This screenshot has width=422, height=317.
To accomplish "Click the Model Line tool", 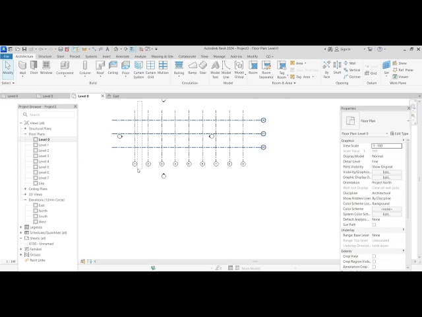I will coord(226,70).
